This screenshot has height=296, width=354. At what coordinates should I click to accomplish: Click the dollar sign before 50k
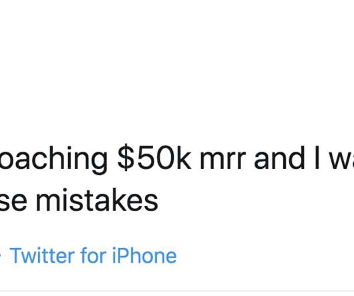click(126, 158)
